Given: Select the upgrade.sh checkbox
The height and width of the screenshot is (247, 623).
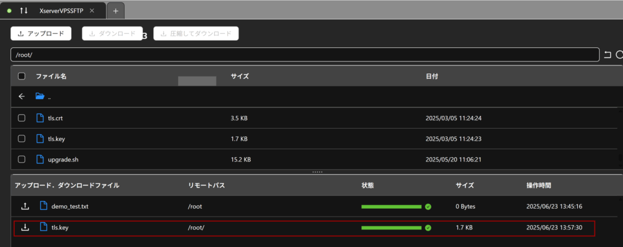Looking at the screenshot, I should click(22, 160).
